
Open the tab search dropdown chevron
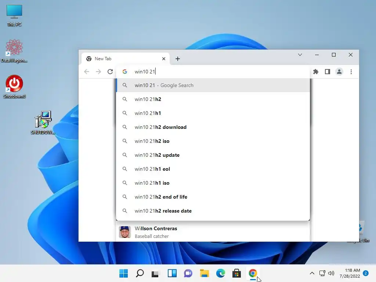pos(300,55)
